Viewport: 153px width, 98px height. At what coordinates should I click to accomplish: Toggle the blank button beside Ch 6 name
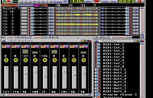point(24,30)
